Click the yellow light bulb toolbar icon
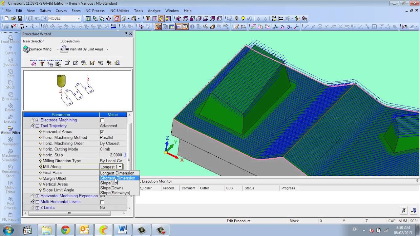 click(x=243, y=19)
